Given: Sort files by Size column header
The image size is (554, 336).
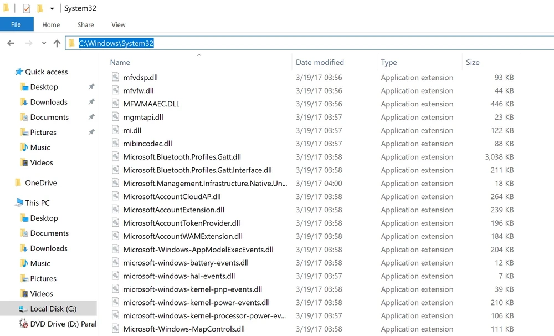Looking at the screenshot, I should point(473,63).
